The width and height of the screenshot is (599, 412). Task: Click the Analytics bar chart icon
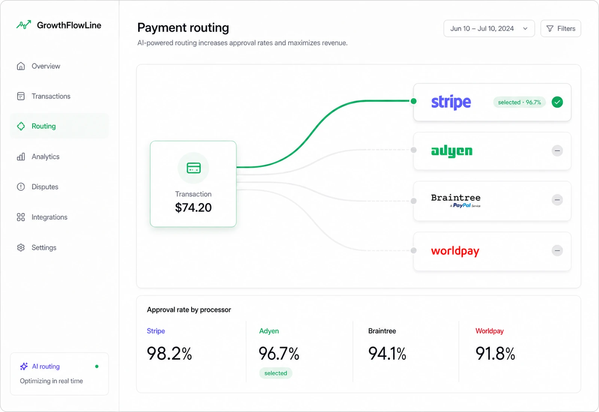[x=21, y=157]
